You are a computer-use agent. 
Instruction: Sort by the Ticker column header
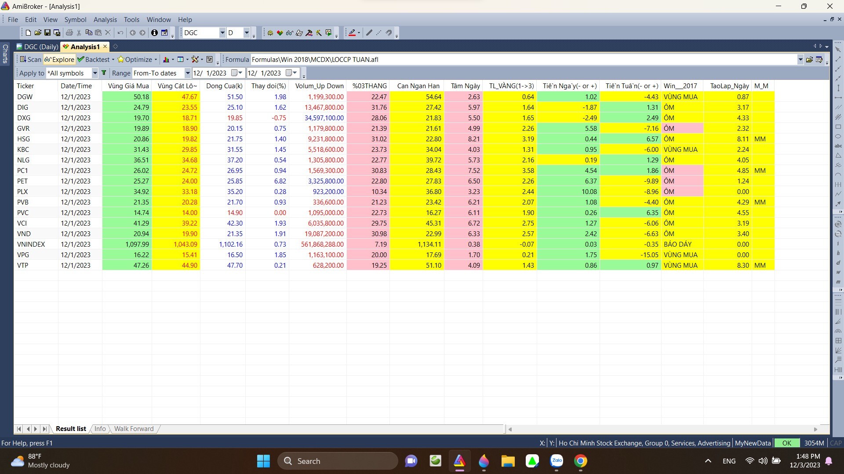[x=36, y=86]
